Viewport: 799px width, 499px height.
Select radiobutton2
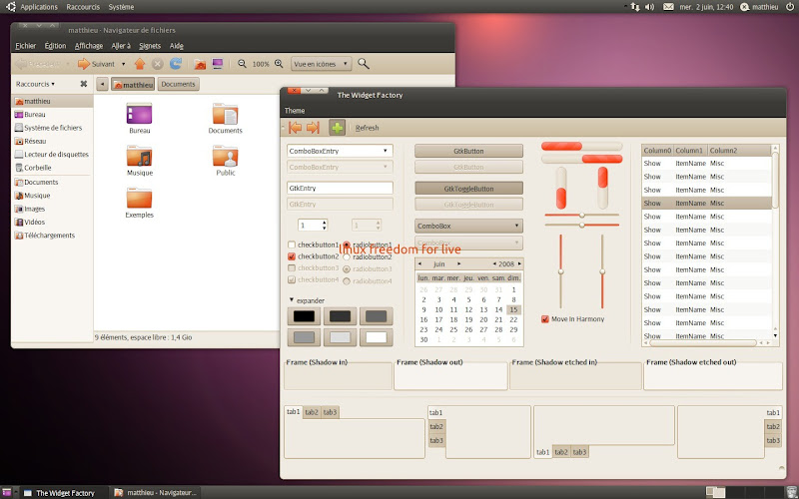346,256
